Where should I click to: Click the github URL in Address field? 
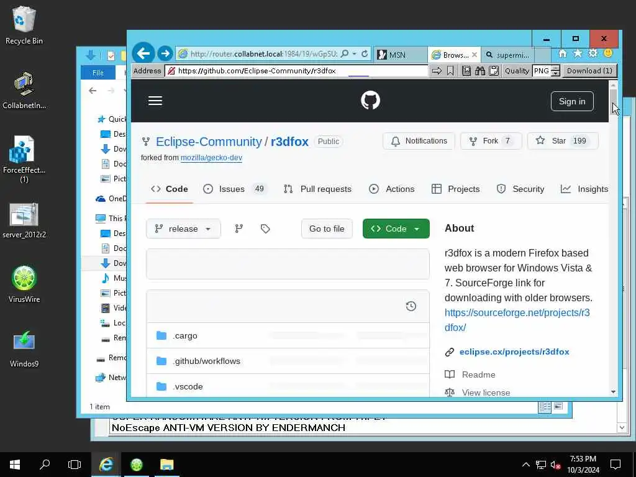(x=257, y=71)
